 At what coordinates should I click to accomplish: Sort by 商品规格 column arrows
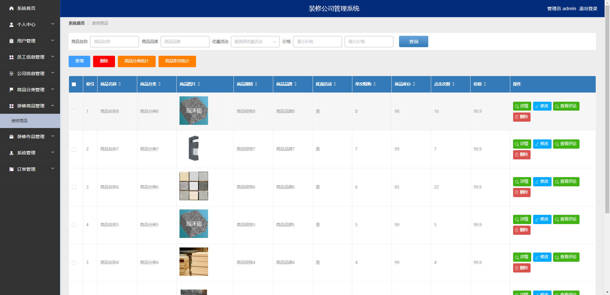tap(256, 84)
